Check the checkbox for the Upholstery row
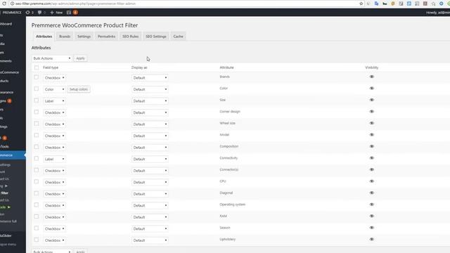 (x=36, y=240)
